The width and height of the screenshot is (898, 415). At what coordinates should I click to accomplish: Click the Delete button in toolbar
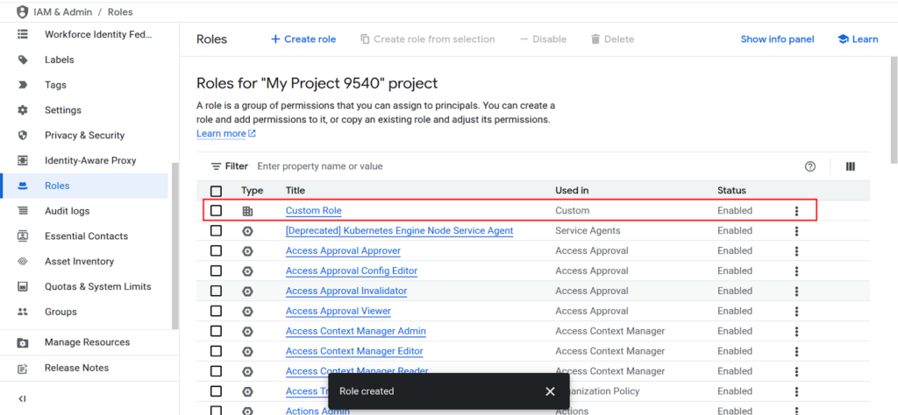click(612, 39)
